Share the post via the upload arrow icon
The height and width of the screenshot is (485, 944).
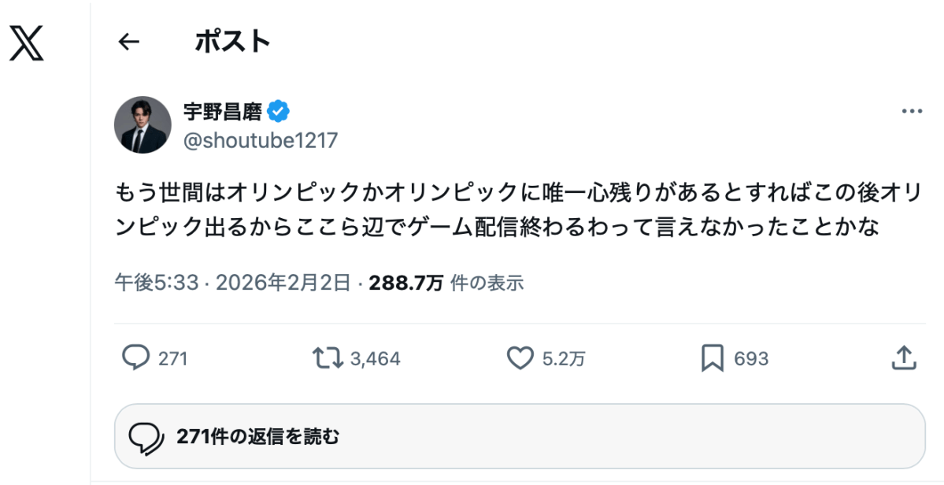coord(904,358)
